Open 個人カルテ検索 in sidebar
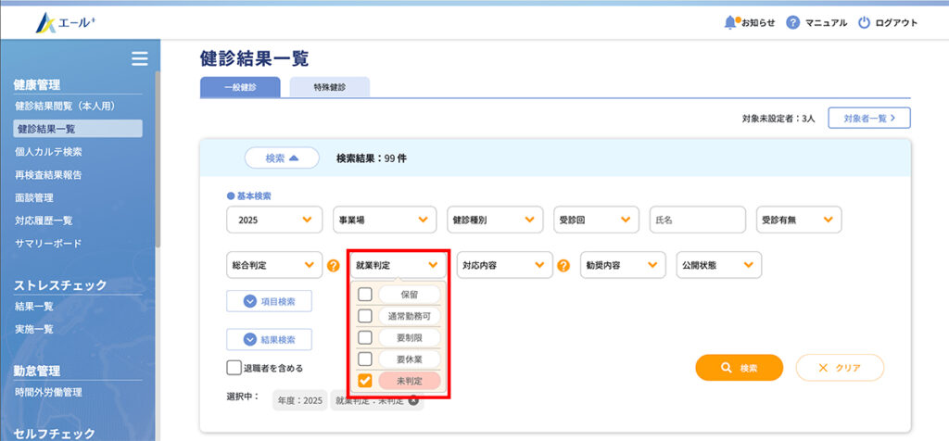This screenshot has width=949, height=441. pos(48,152)
